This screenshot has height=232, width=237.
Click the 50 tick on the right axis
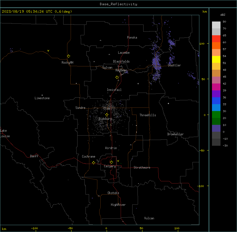coord(203,79)
